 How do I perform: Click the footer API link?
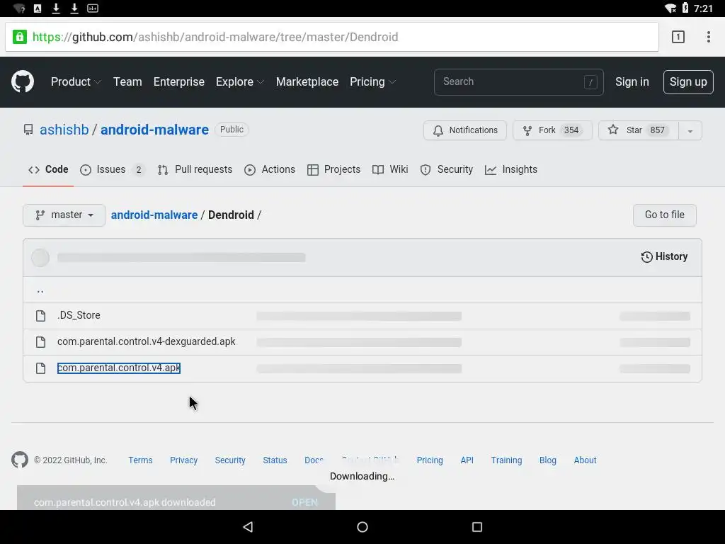pos(467,460)
